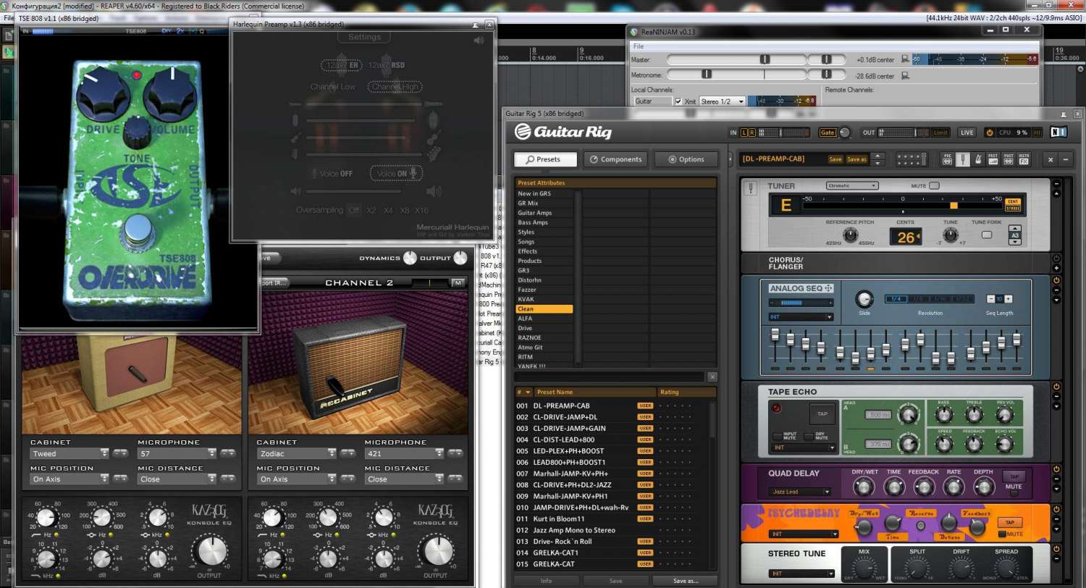The image size is (1086, 588).
Task: Click the Metronome volume slider handle
Action: pos(707,74)
